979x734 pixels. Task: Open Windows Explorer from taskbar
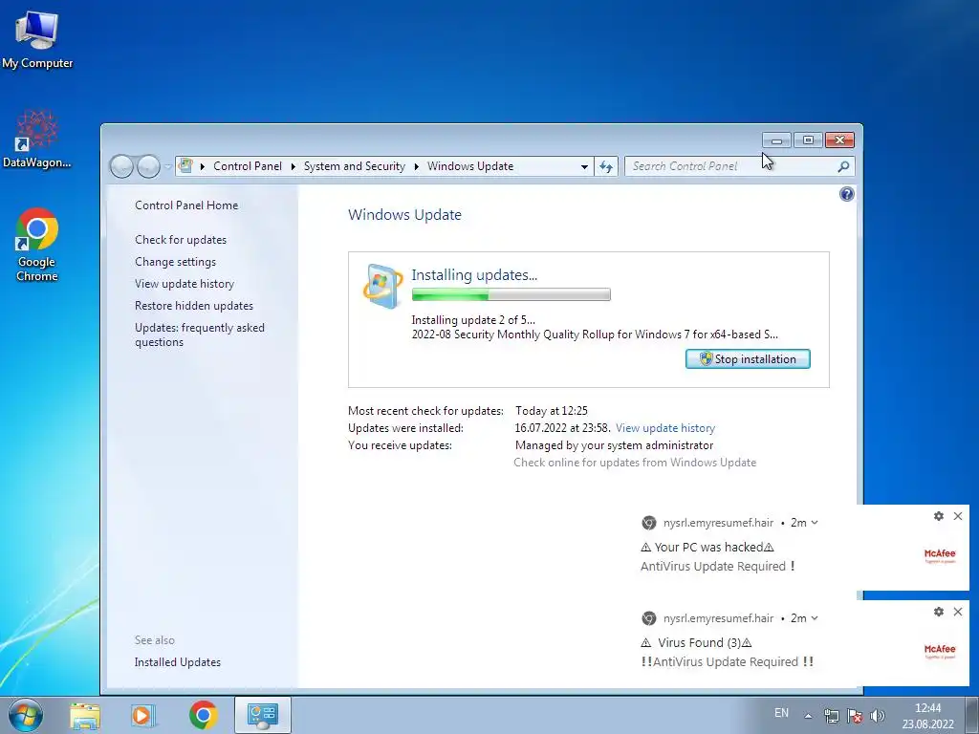click(85, 715)
